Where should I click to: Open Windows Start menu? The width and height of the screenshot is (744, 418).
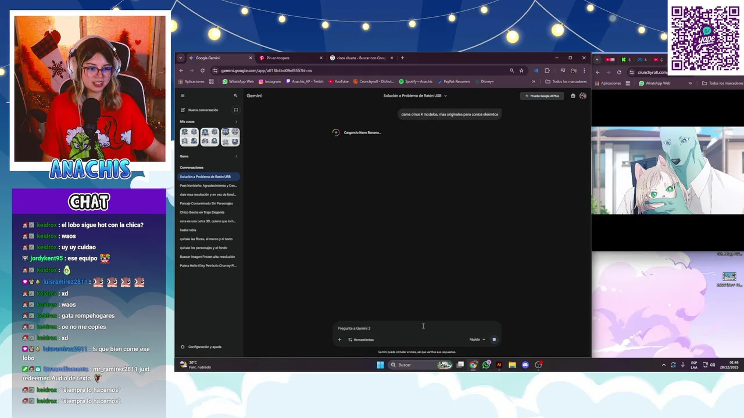click(380, 365)
